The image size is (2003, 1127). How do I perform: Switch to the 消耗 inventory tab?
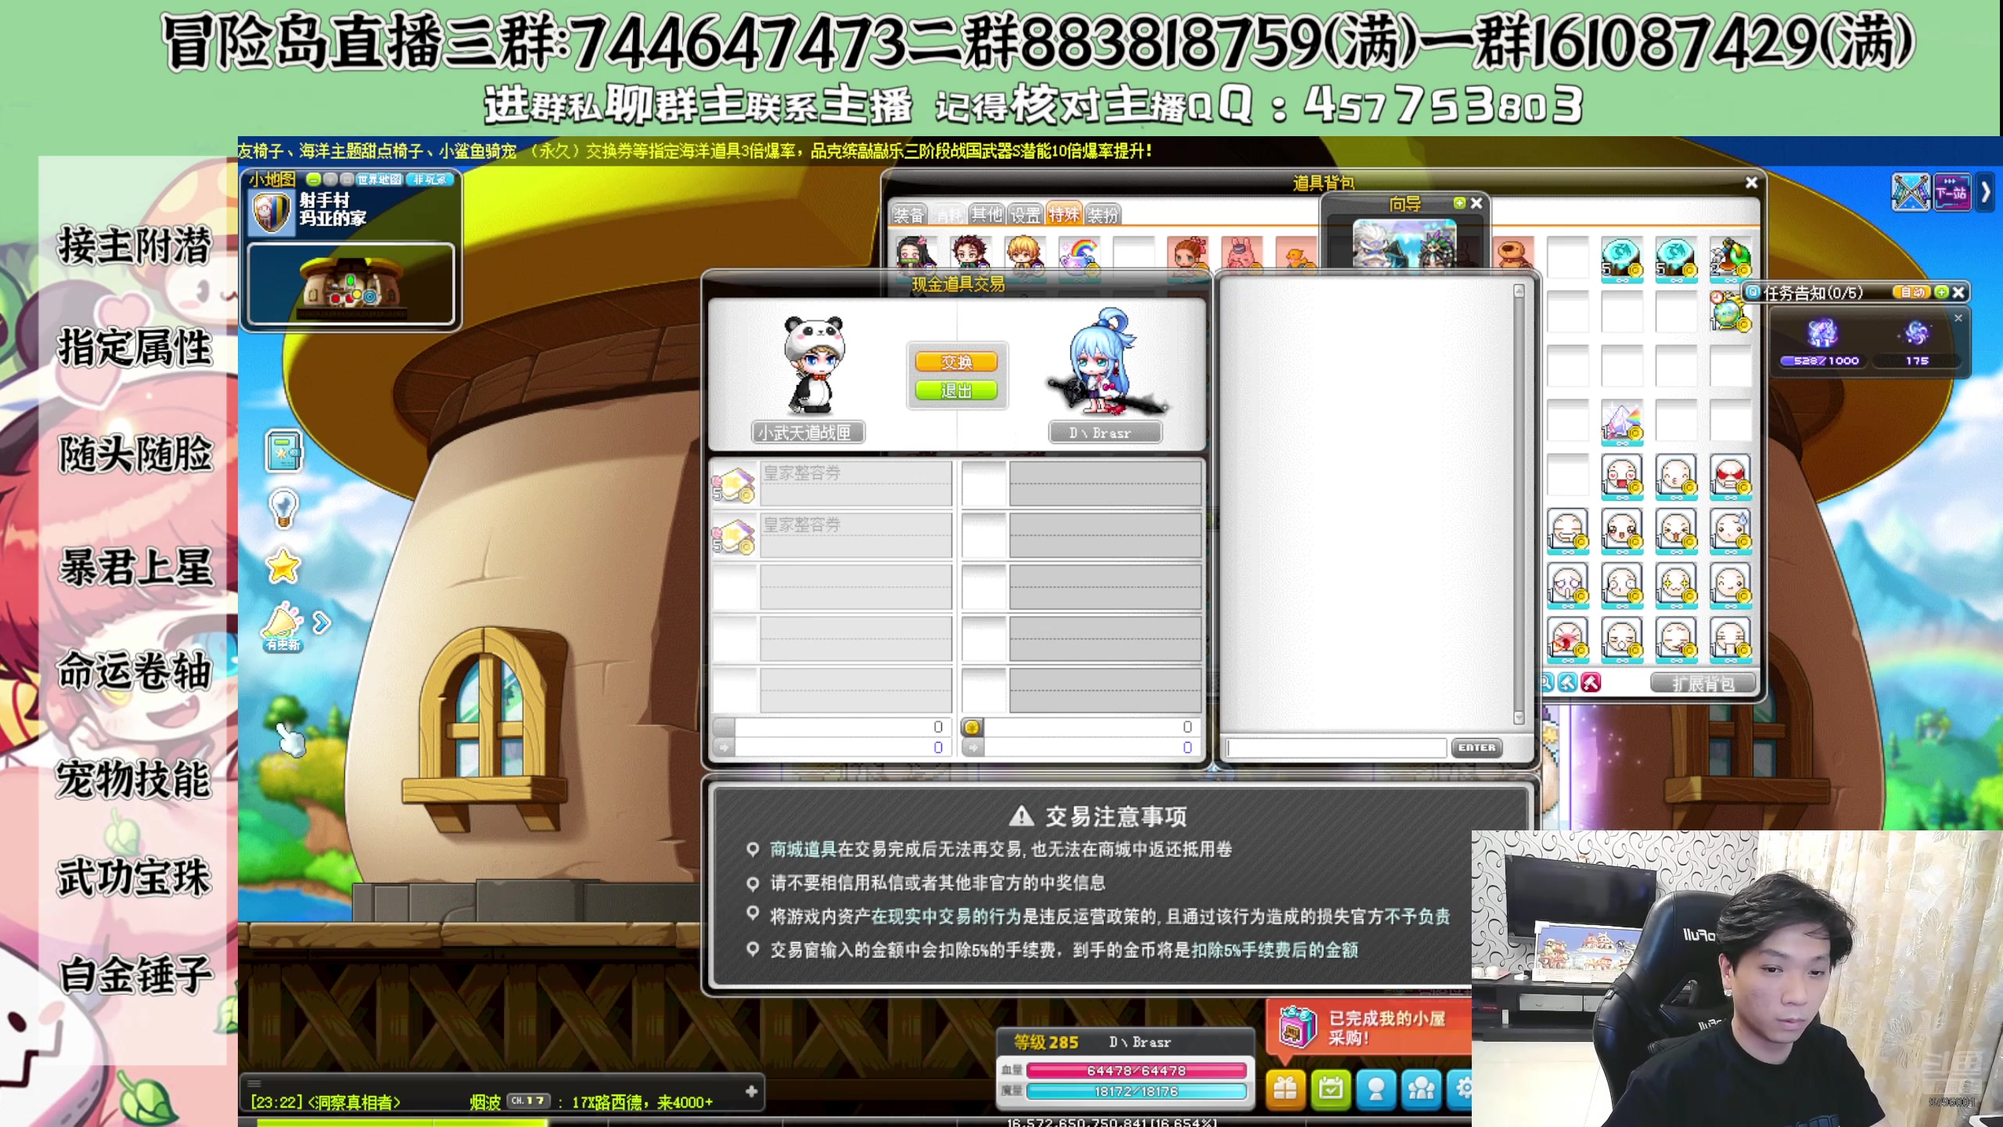948,214
